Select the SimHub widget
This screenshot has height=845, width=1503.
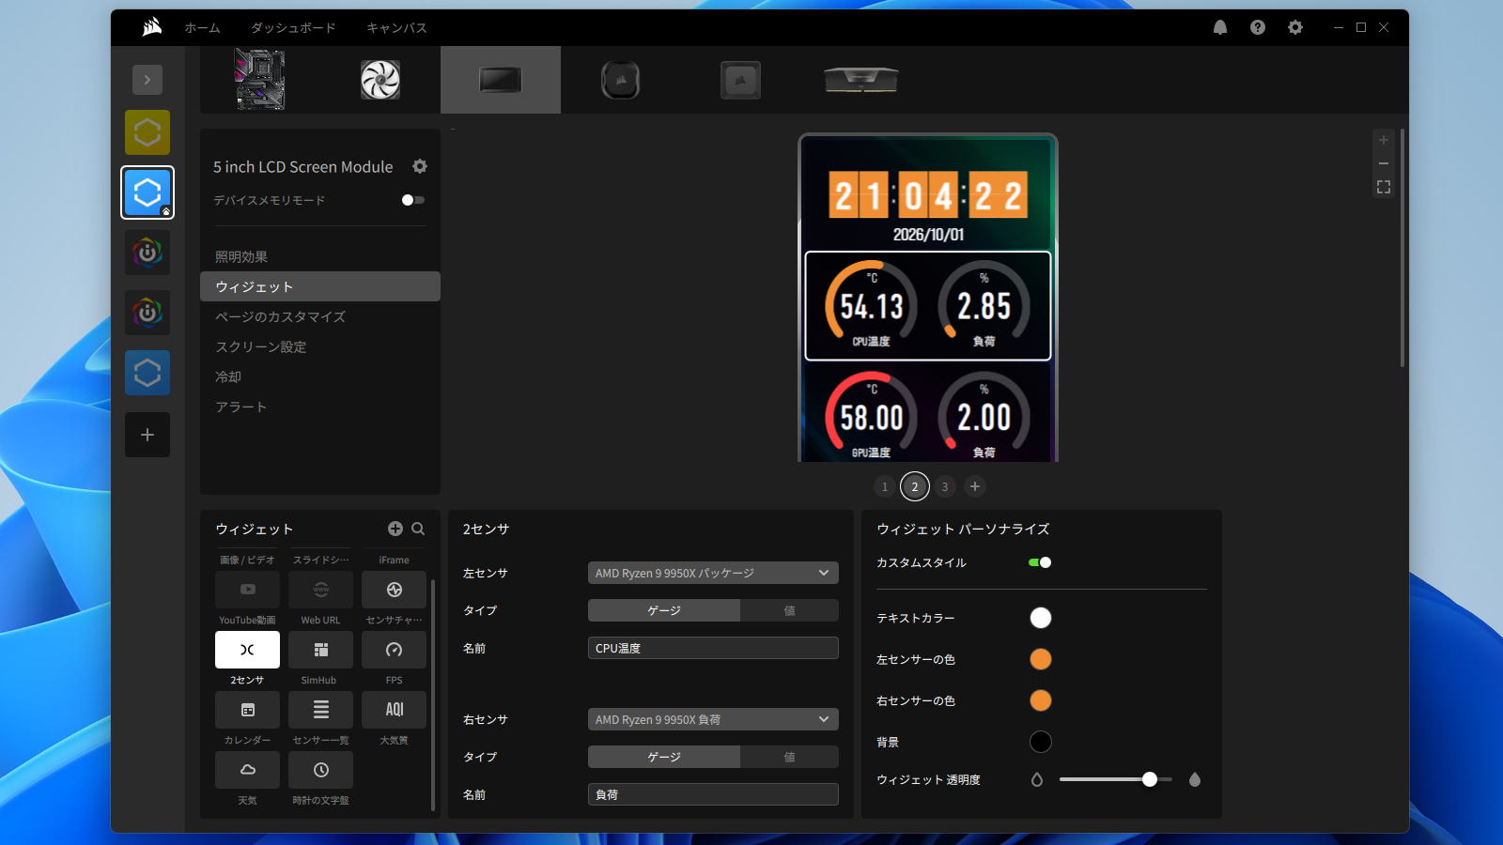pyautogui.click(x=320, y=650)
